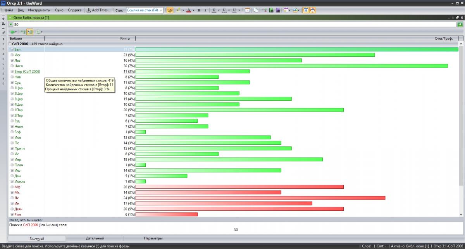Switch to the Детальный search tab
The height and width of the screenshot is (249, 465).
tap(95, 239)
